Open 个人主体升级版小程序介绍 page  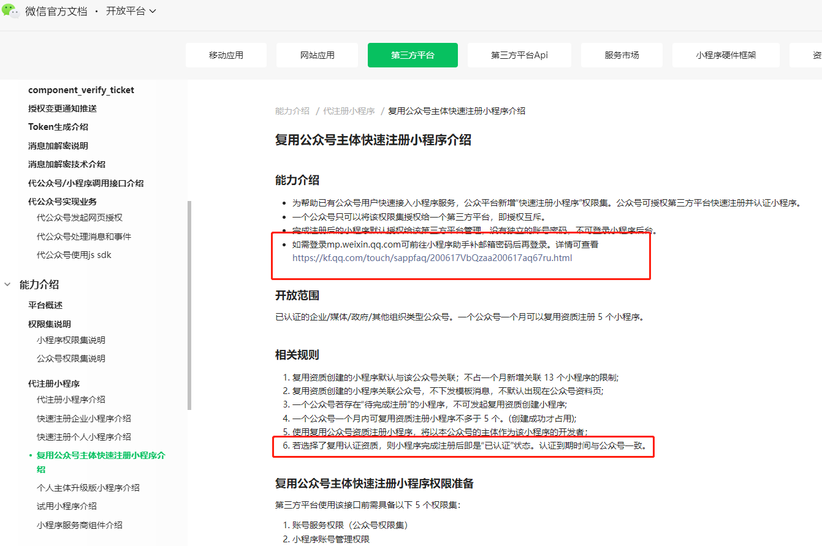click(x=88, y=488)
